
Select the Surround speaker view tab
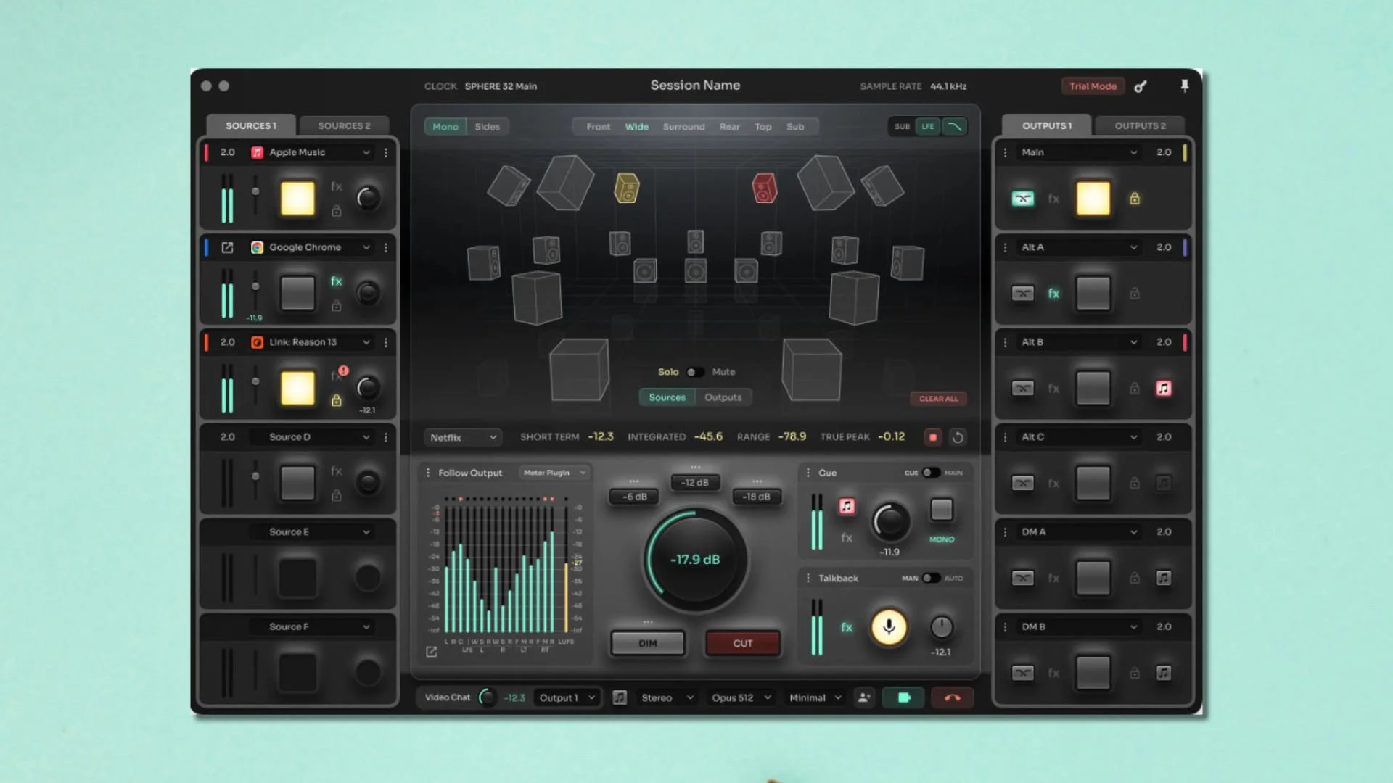coord(683,127)
